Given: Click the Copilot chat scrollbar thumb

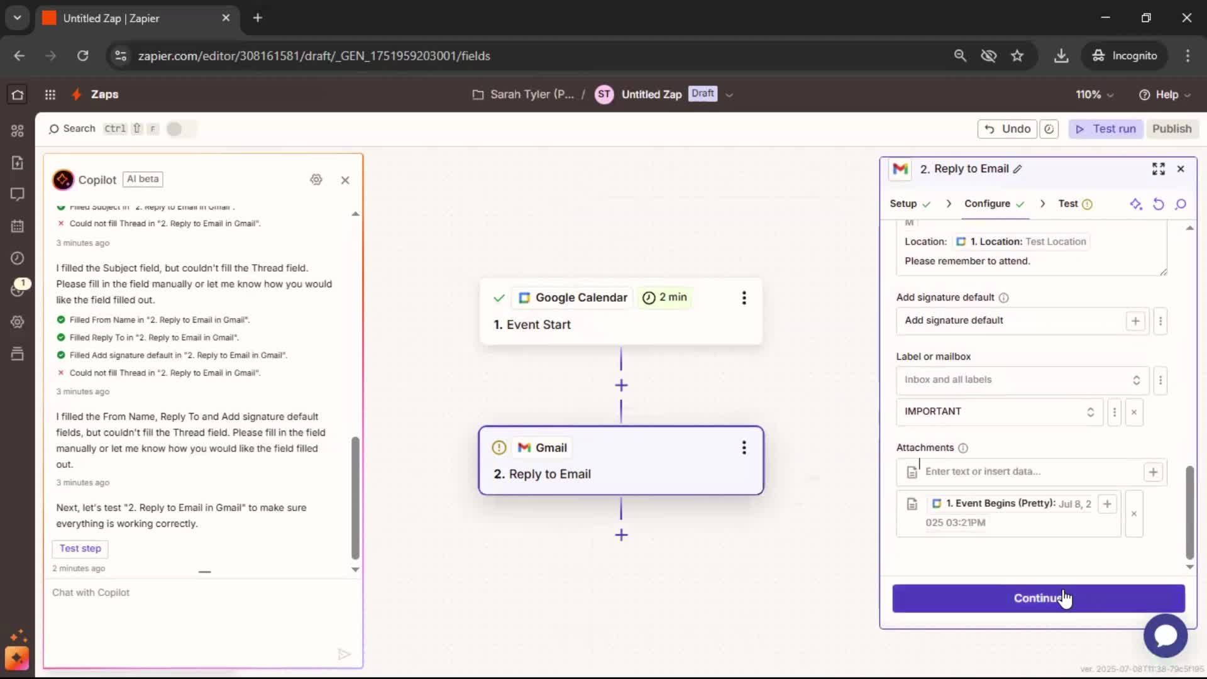Looking at the screenshot, I should [x=355, y=498].
